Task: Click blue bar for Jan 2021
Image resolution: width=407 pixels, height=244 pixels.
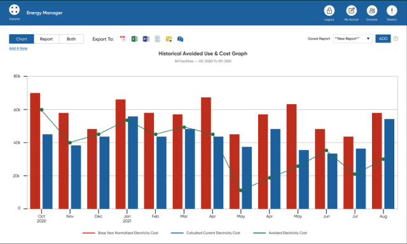Action: point(133,163)
